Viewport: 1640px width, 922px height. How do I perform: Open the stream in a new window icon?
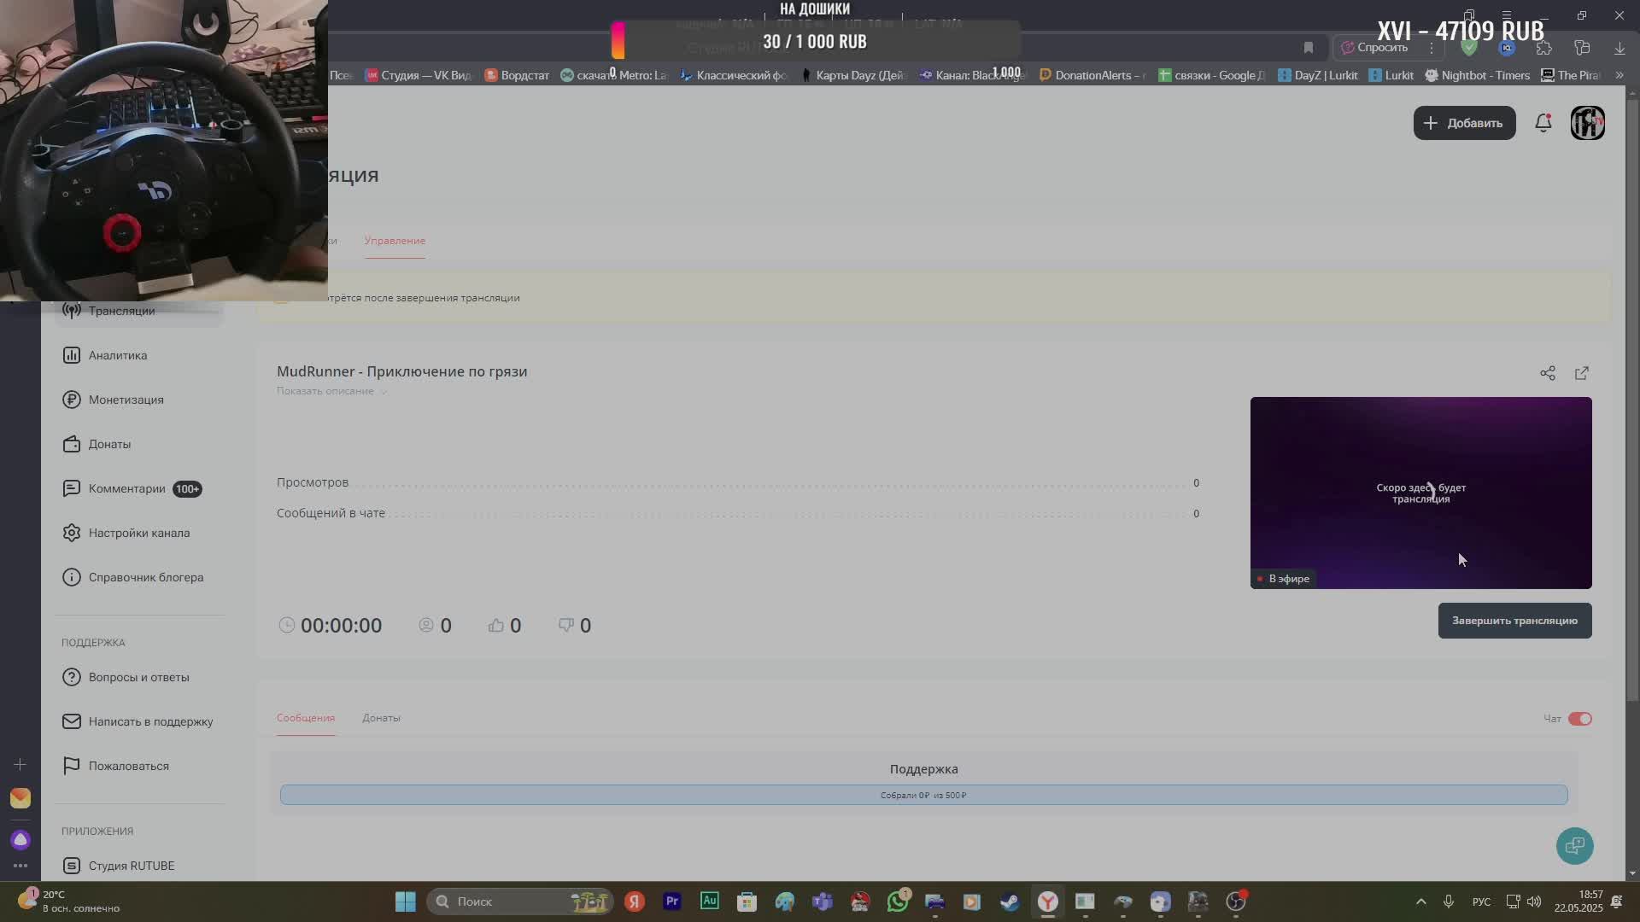(x=1581, y=373)
